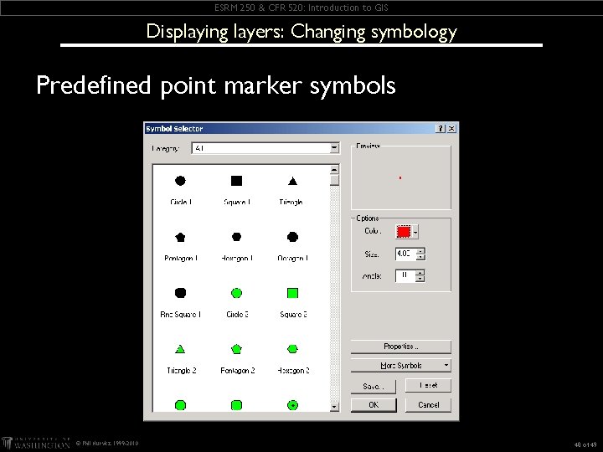The image size is (603, 452).
Task: Click the symbol preview area
Action: (400, 178)
